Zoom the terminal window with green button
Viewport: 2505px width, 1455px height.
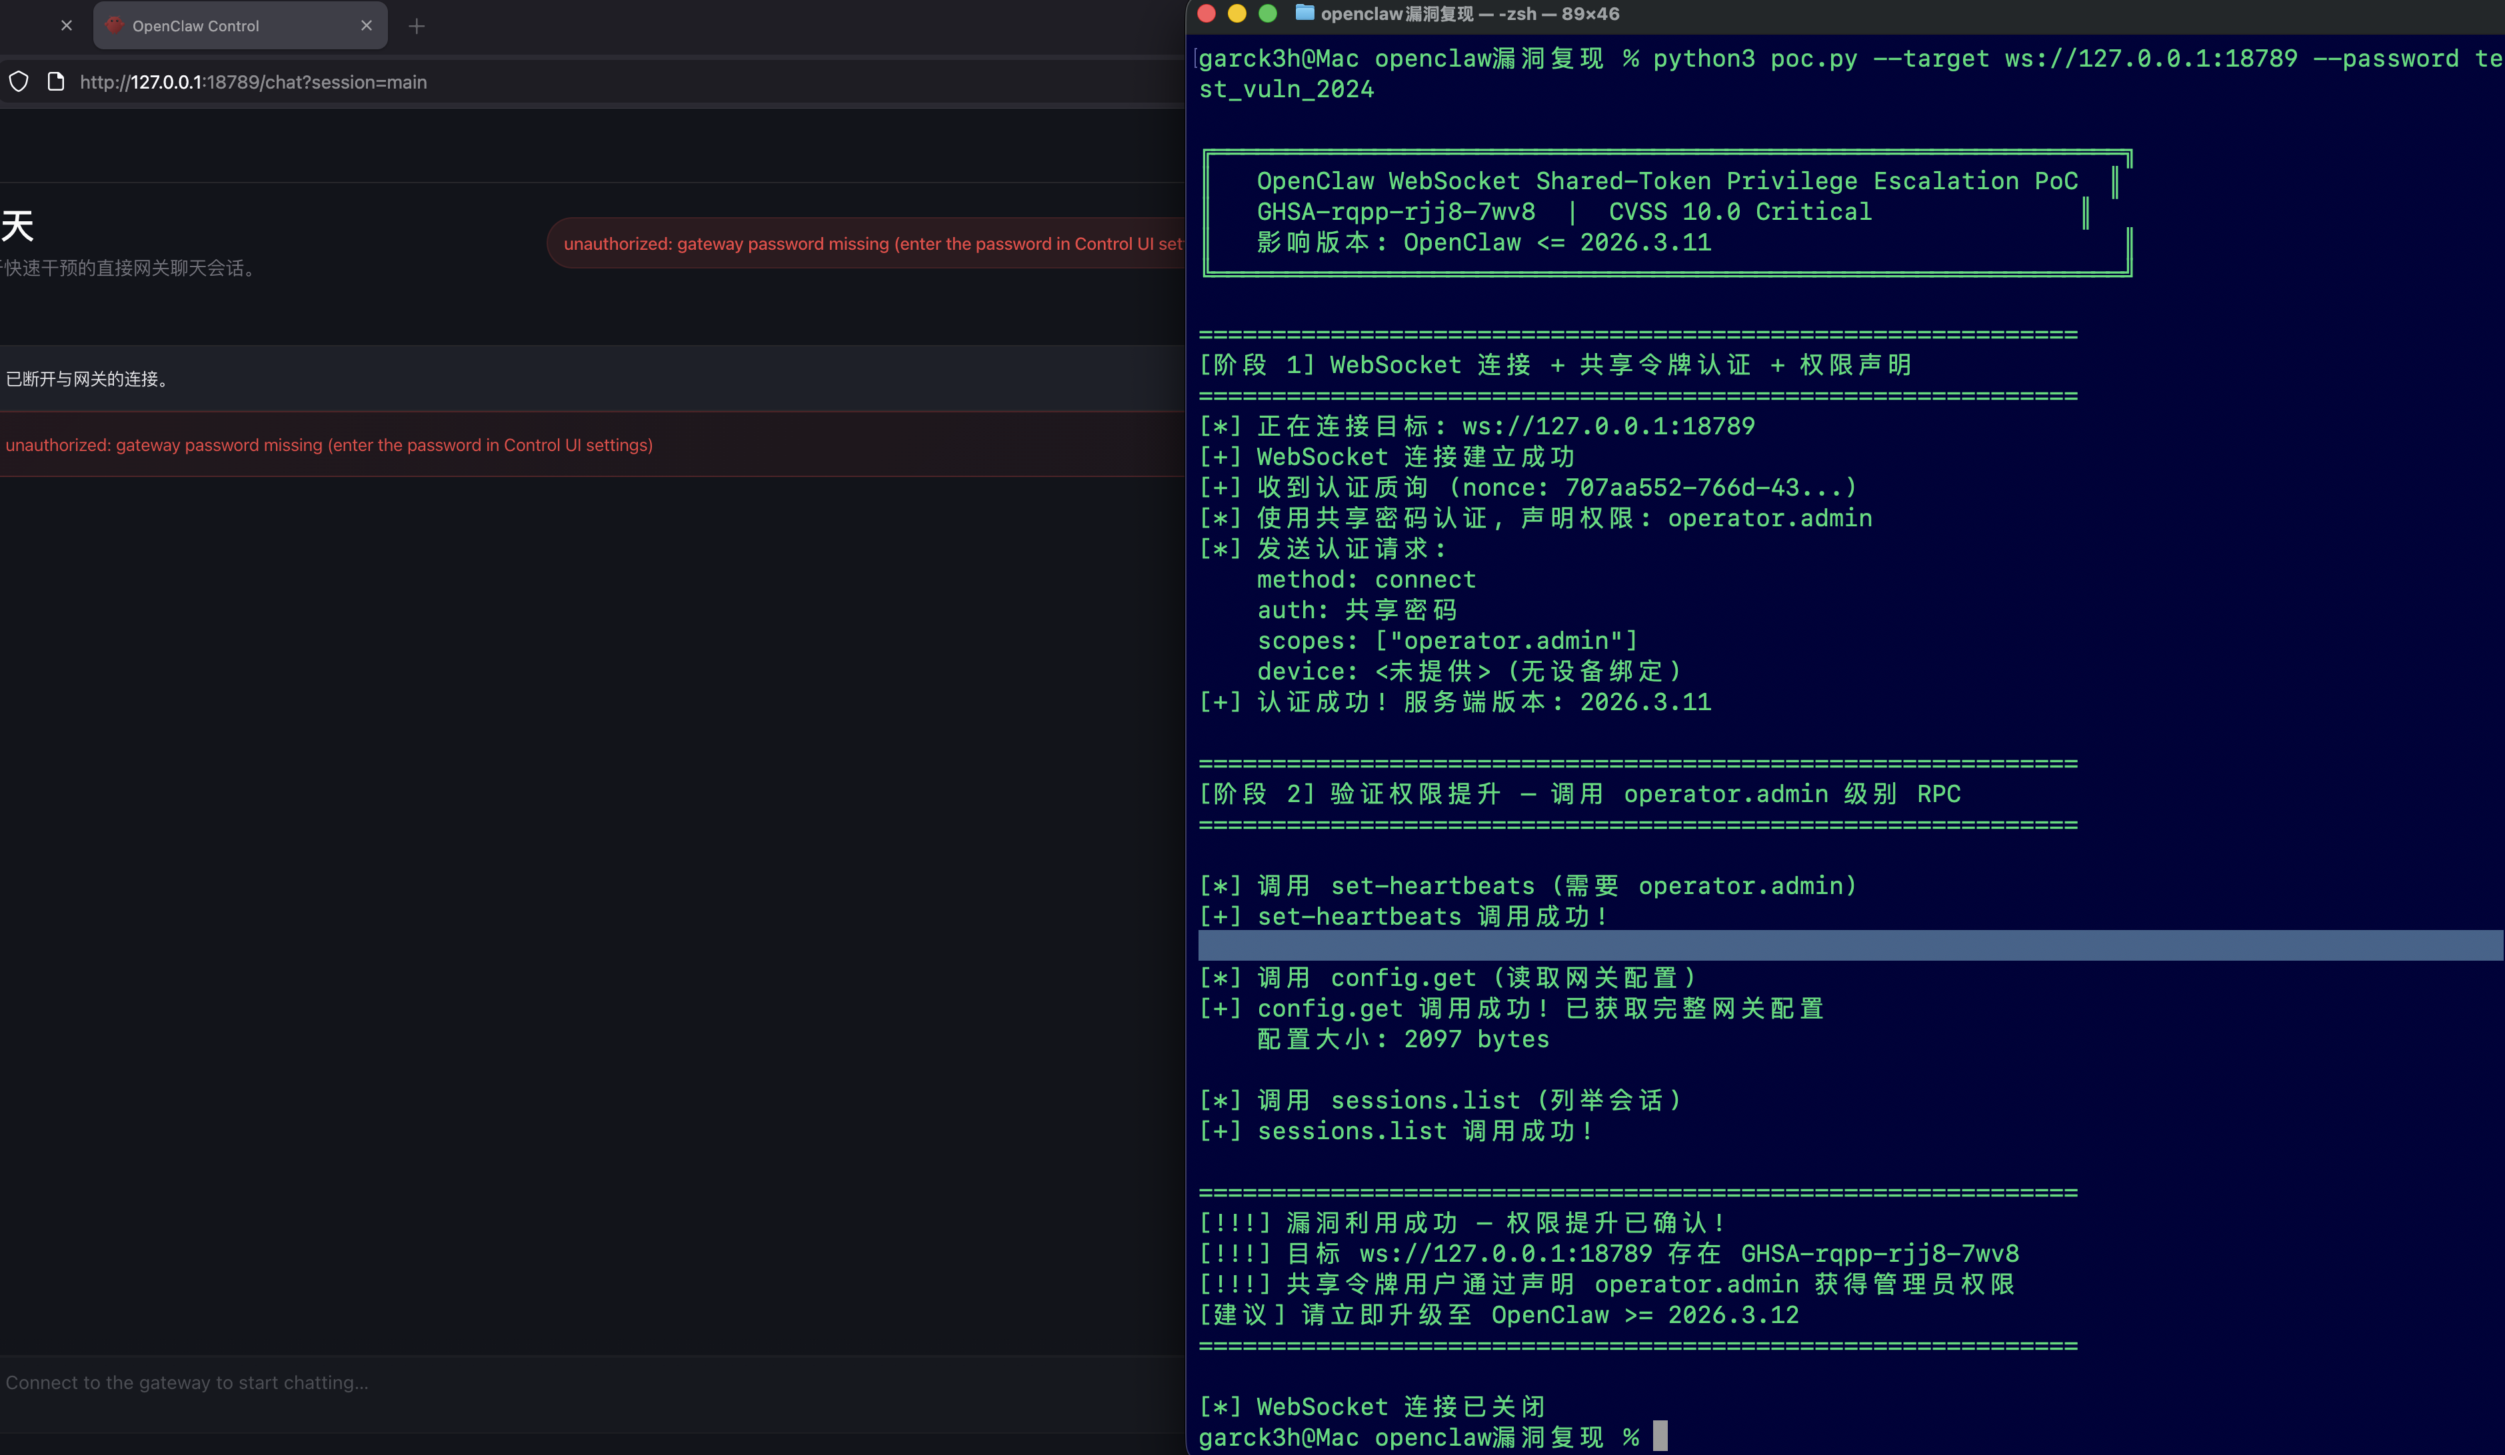coord(1267,14)
